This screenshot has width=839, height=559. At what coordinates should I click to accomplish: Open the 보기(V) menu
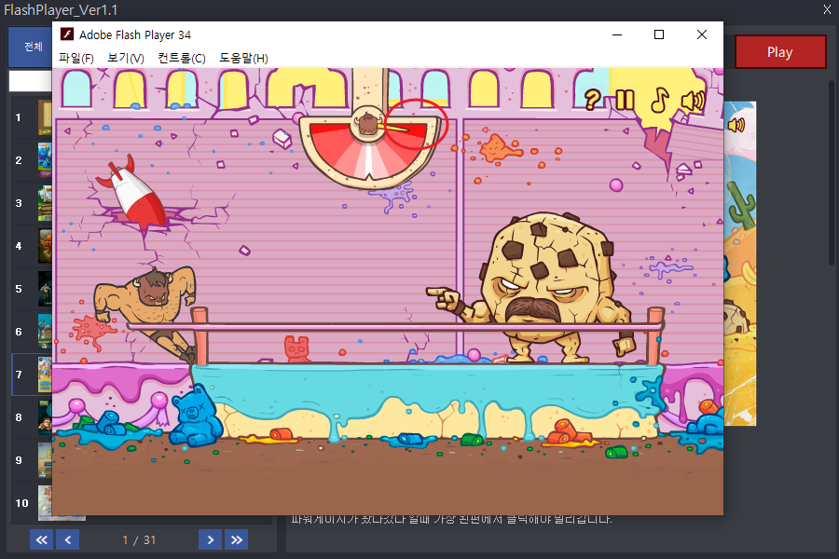[x=126, y=58]
